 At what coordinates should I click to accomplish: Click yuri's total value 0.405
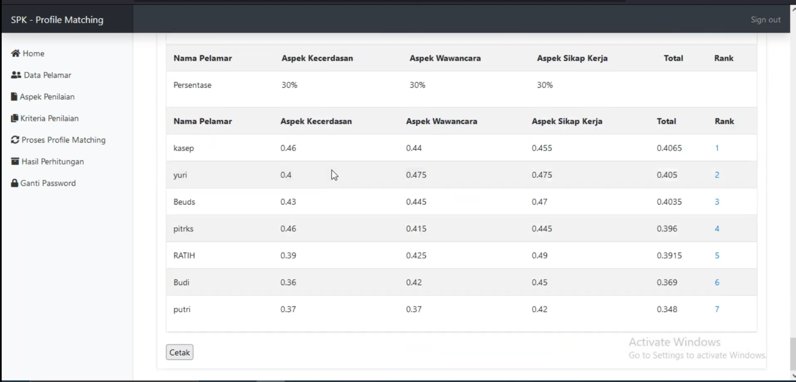coord(667,175)
